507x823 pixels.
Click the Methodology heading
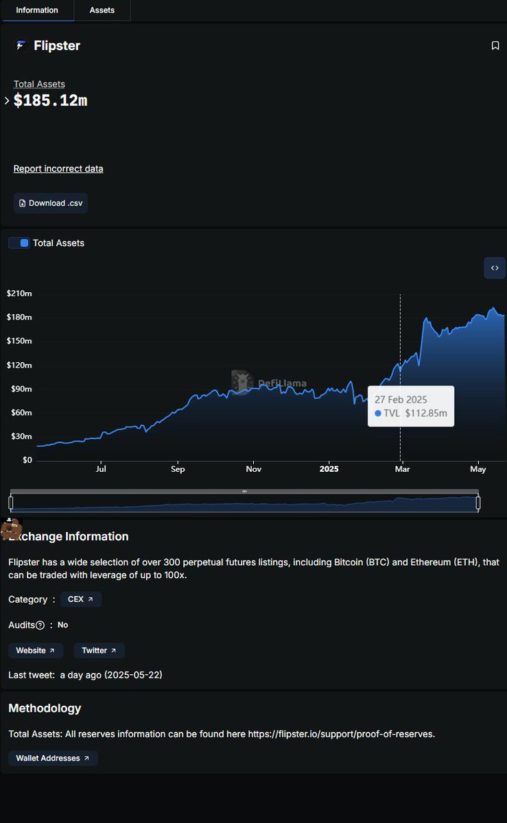click(x=45, y=708)
